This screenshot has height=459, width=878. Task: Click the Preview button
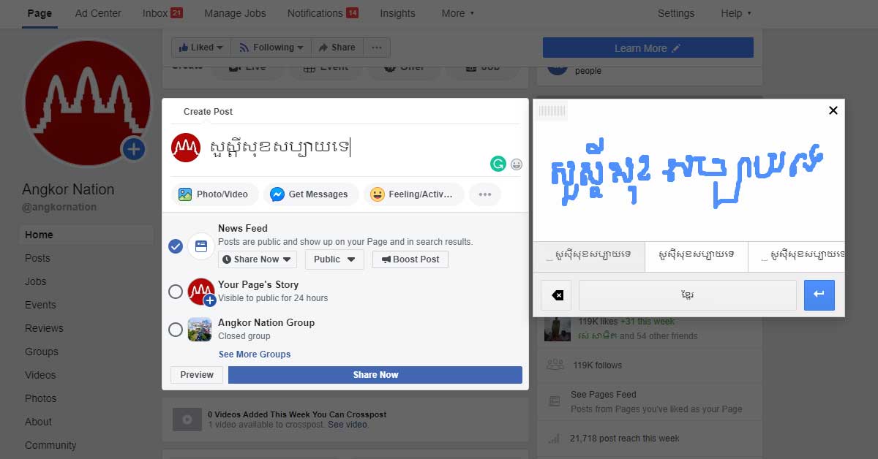197,375
